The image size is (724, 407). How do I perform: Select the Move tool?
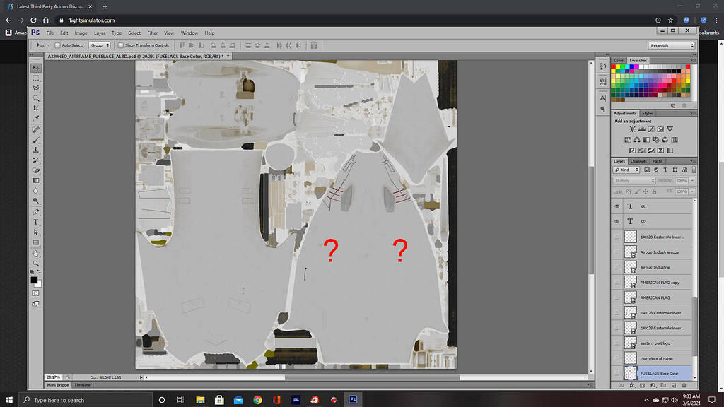point(36,68)
